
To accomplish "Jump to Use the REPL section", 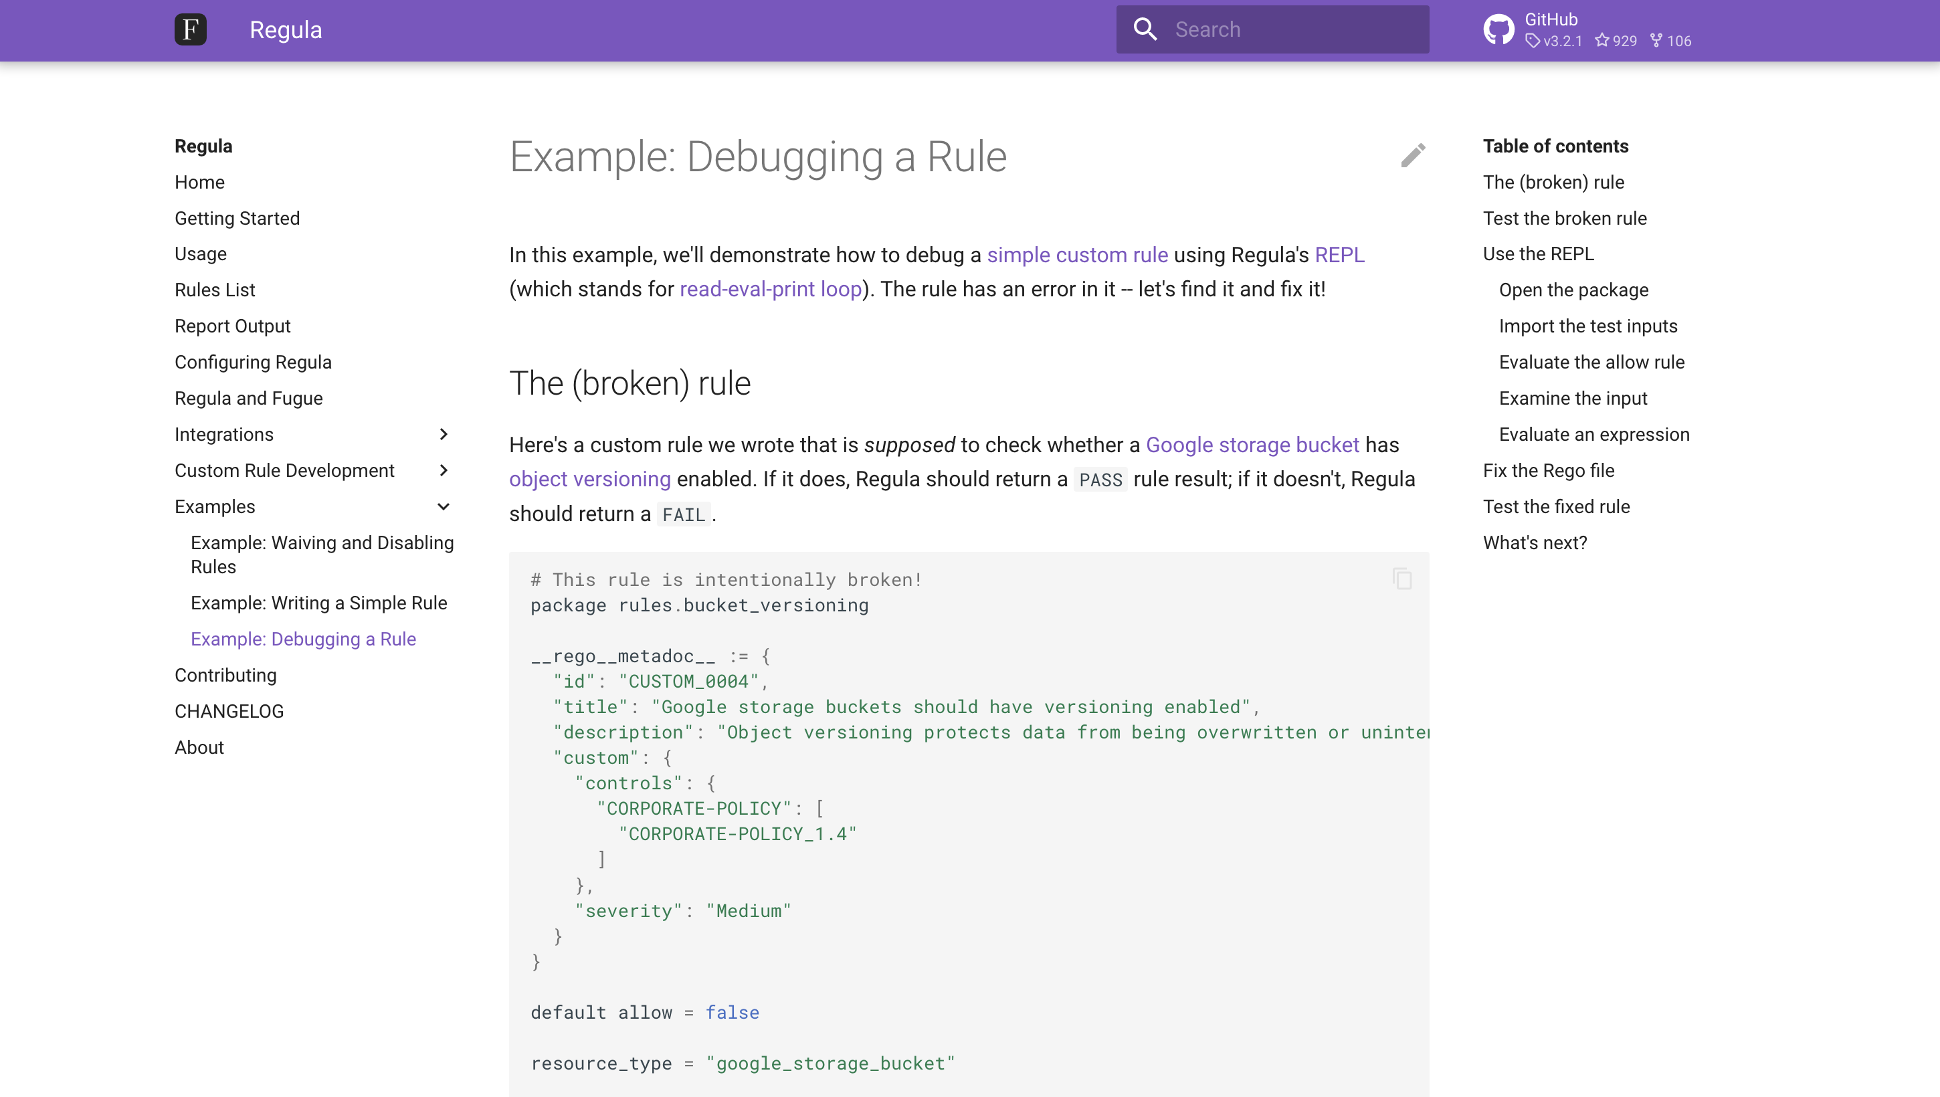I will pos(1539,254).
